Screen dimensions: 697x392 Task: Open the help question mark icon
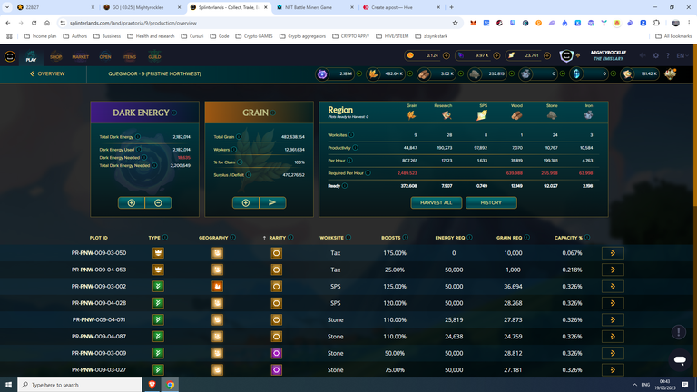tap(668, 55)
